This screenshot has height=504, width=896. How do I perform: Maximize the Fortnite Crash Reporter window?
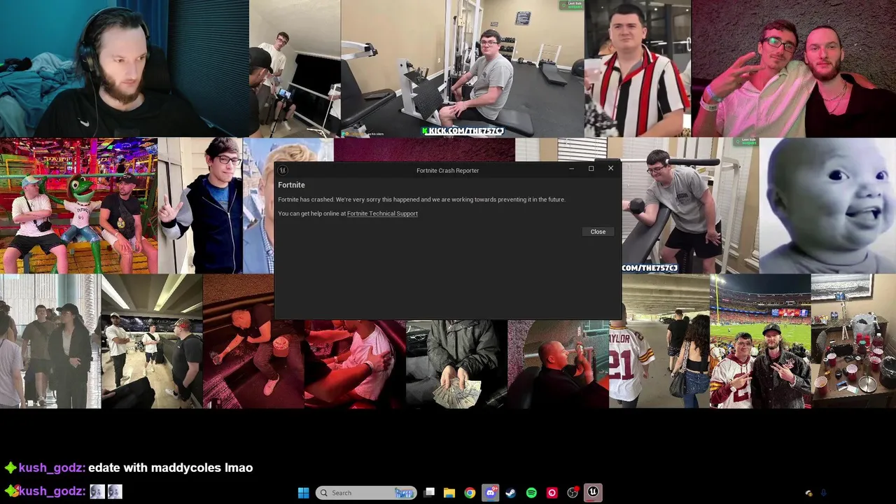click(x=591, y=169)
